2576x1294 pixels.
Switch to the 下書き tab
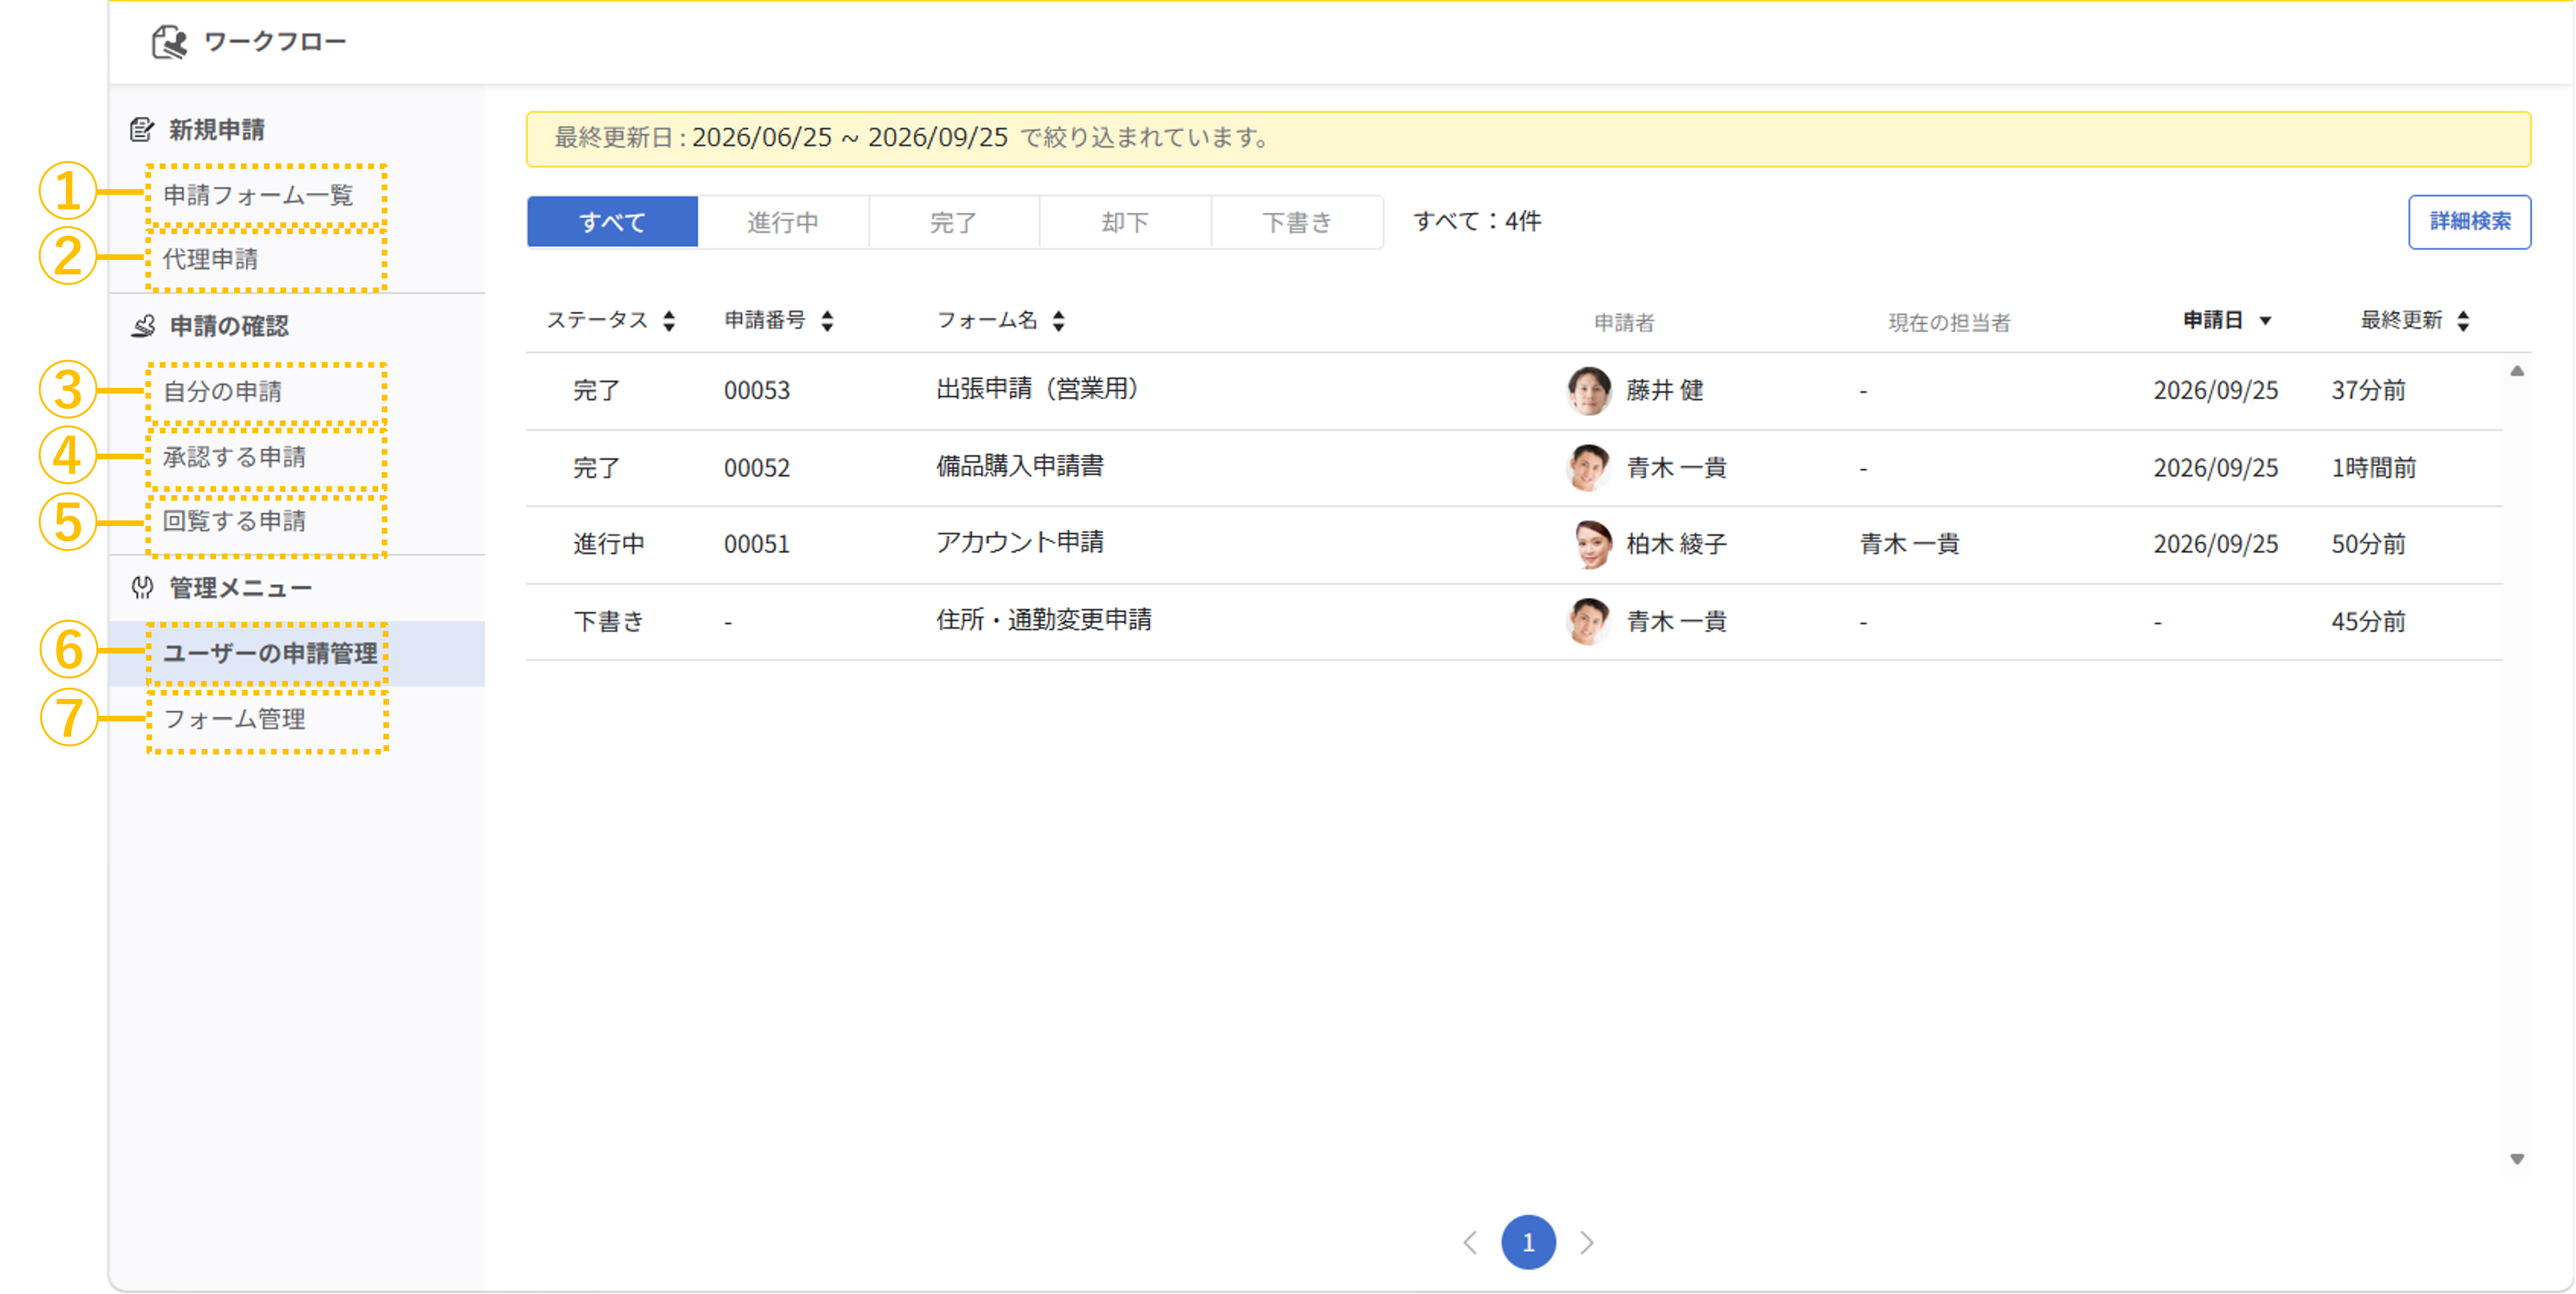[x=1297, y=222]
